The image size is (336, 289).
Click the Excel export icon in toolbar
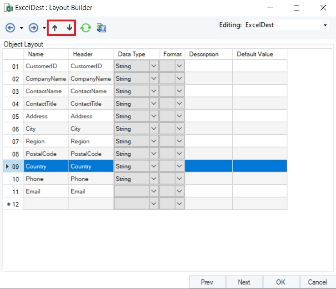(x=101, y=28)
